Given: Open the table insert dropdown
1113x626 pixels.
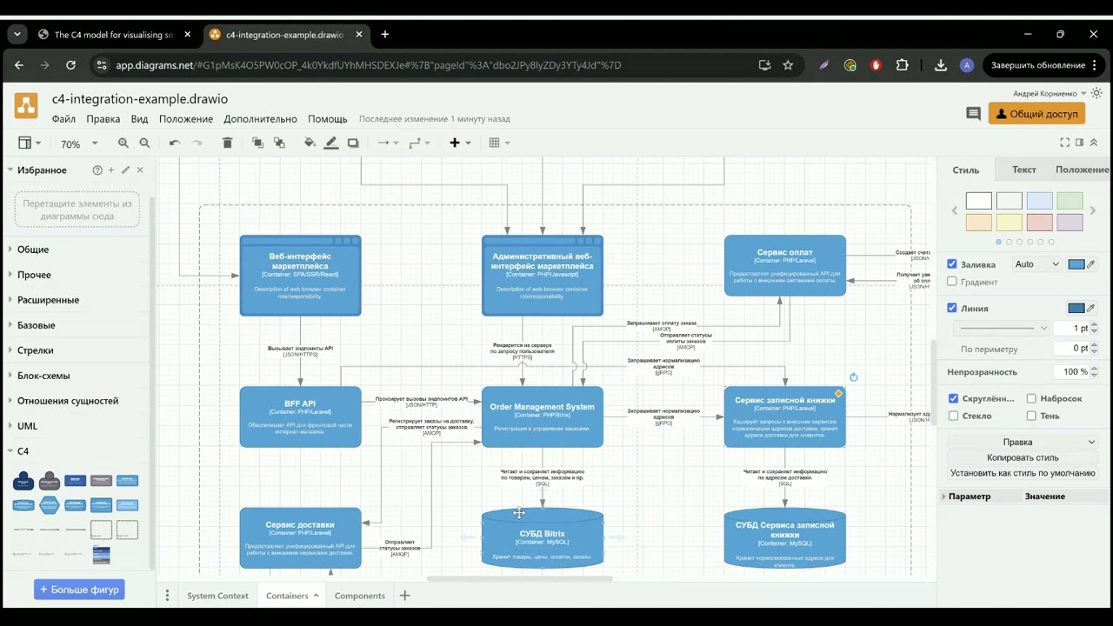Looking at the screenshot, I should (x=499, y=143).
